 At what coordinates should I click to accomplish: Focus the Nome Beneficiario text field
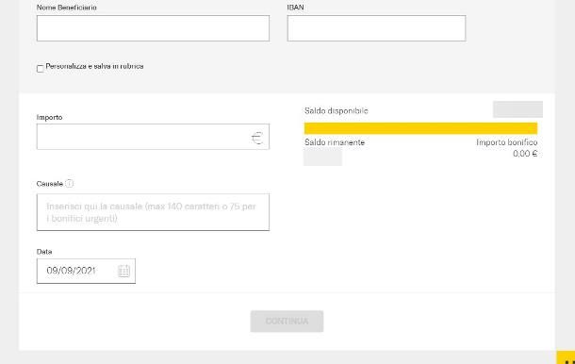(x=153, y=28)
